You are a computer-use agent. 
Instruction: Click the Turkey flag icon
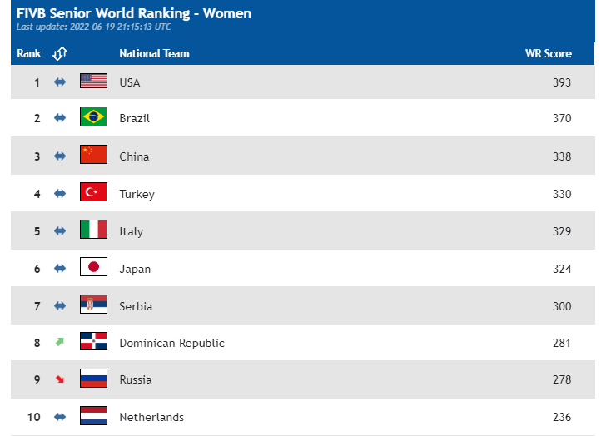(x=93, y=193)
